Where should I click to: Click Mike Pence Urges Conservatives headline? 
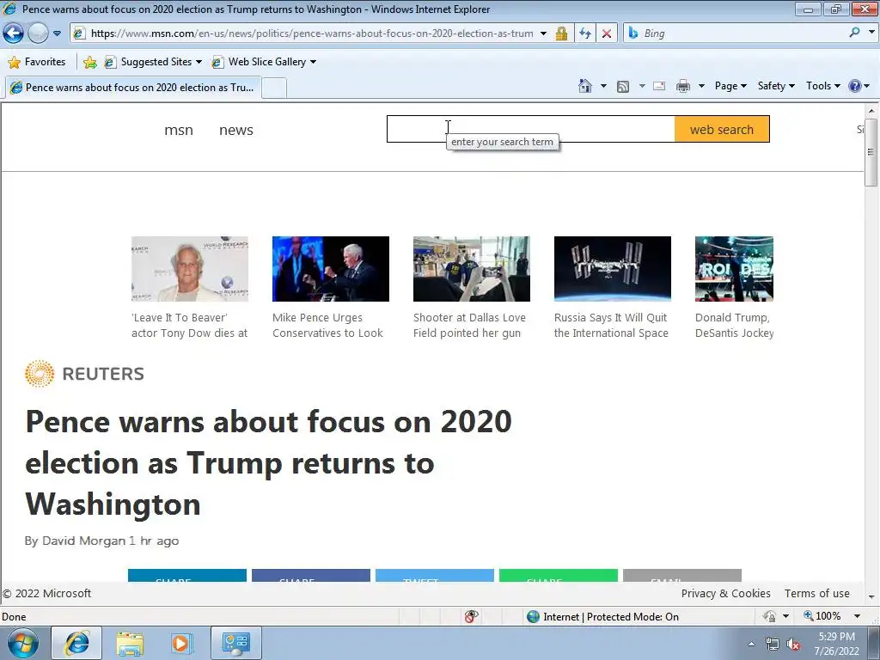click(327, 326)
